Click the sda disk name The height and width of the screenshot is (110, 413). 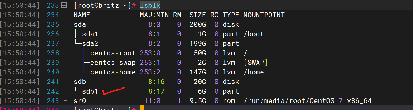(80, 24)
